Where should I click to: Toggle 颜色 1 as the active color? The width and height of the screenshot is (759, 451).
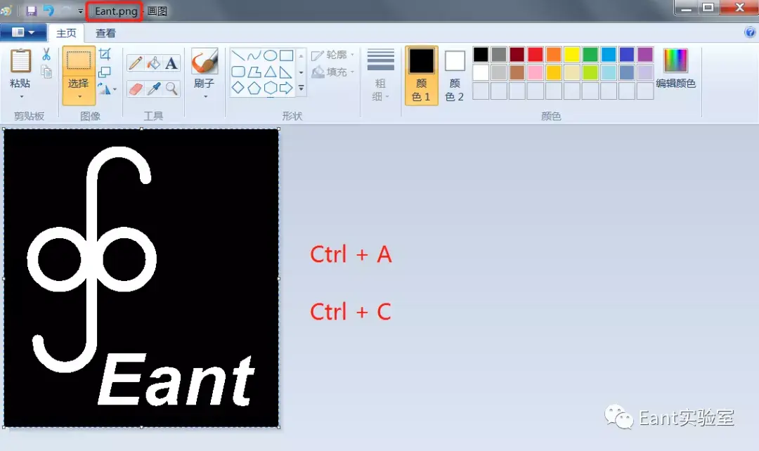(422, 75)
